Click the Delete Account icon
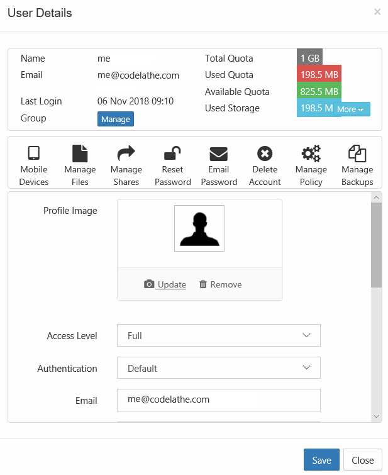The image size is (388, 475). pos(265,154)
